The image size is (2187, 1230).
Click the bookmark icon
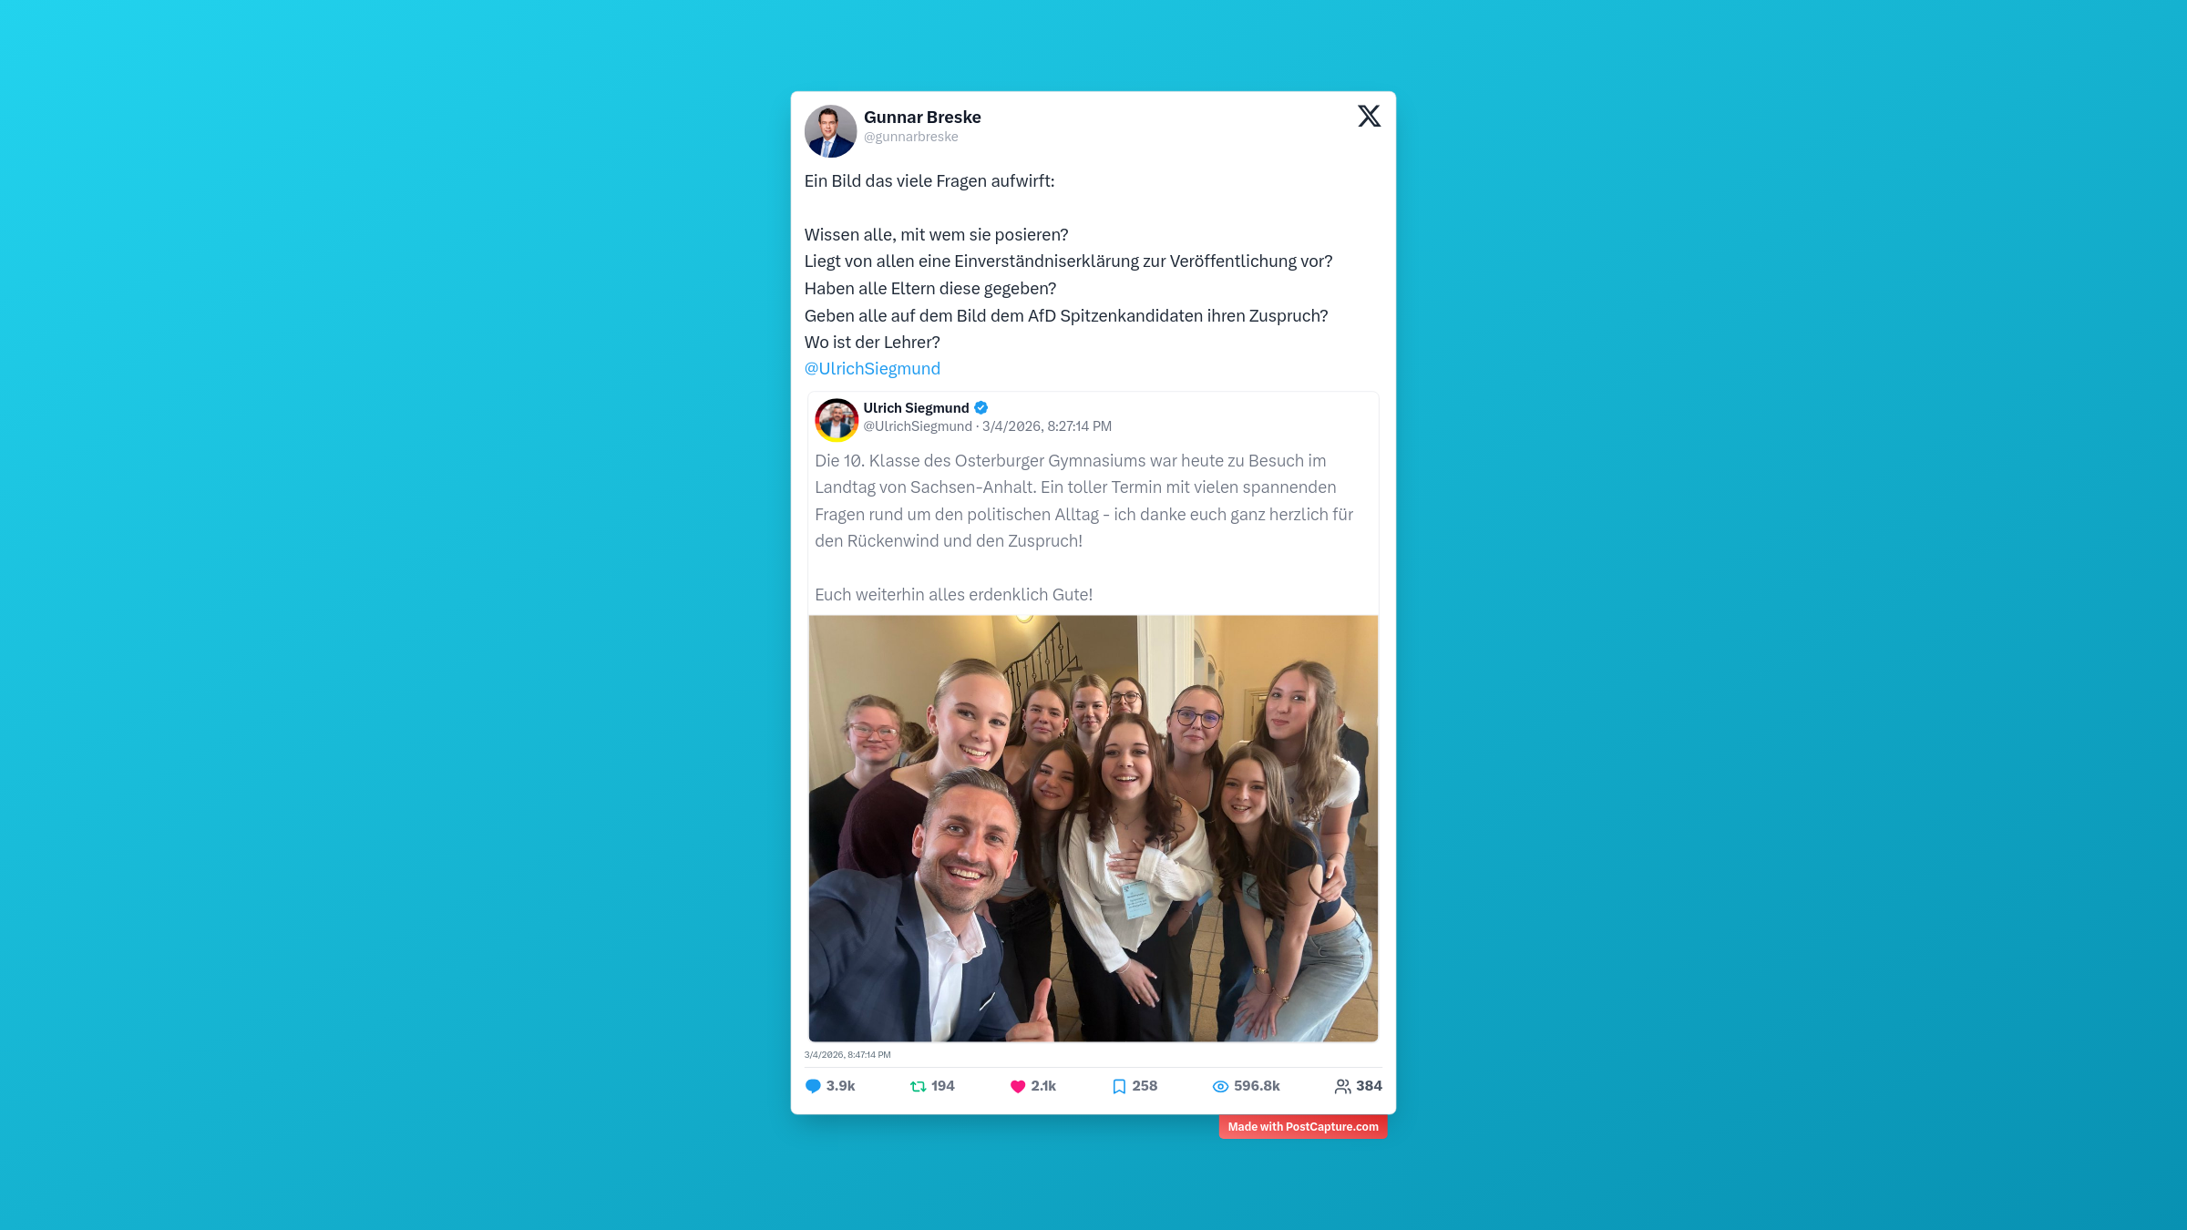click(x=1119, y=1086)
